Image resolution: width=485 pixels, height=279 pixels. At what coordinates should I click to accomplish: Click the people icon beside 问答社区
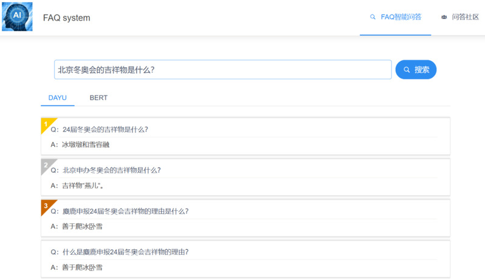[444, 18]
